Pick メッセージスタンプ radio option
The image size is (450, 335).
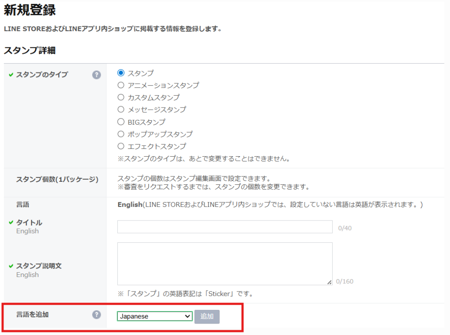point(121,109)
